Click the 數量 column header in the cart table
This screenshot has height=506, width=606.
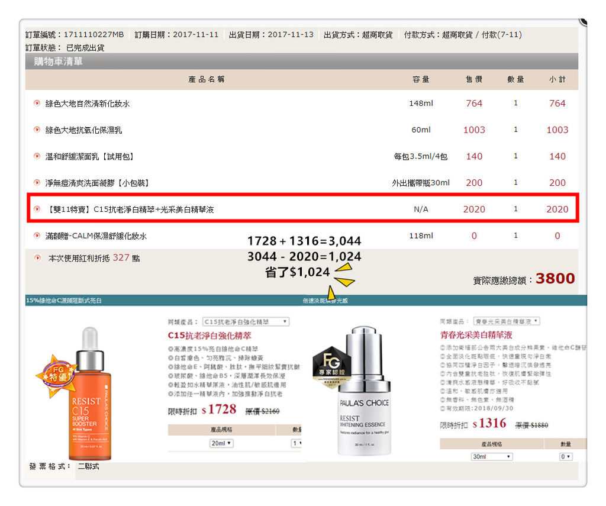pyautogui.click(x=515, y=79)
